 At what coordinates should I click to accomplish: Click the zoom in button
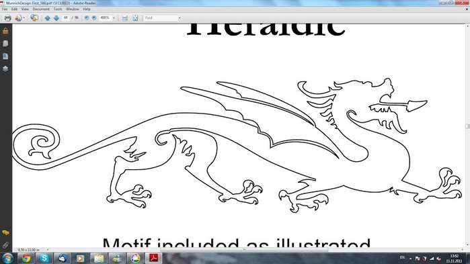point(94,18)
